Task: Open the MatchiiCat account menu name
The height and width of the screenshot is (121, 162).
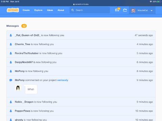Action: (142, 10)
